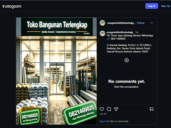The image size is (171, 128).
Task: Follow the anugrahdistributorbaja_ account
Action: pyautogui.click(x=141, y=23)
